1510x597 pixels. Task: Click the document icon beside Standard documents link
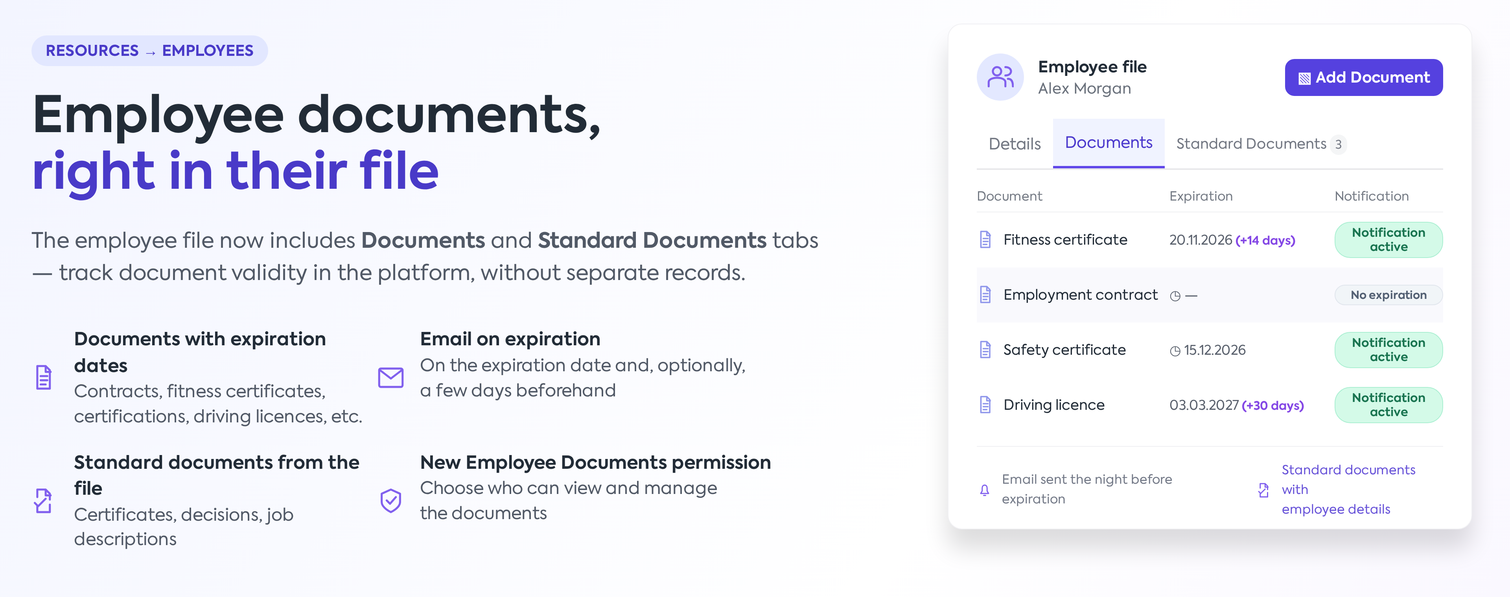pos(1264,490)
